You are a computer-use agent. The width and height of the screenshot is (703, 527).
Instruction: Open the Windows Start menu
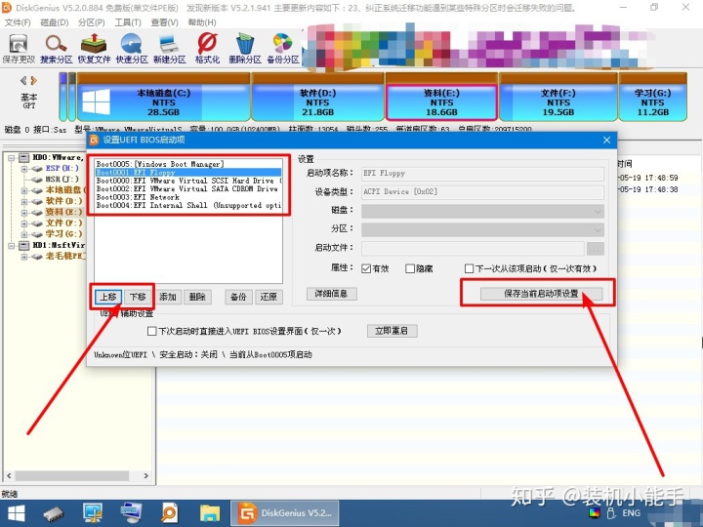tap(17, 513)
